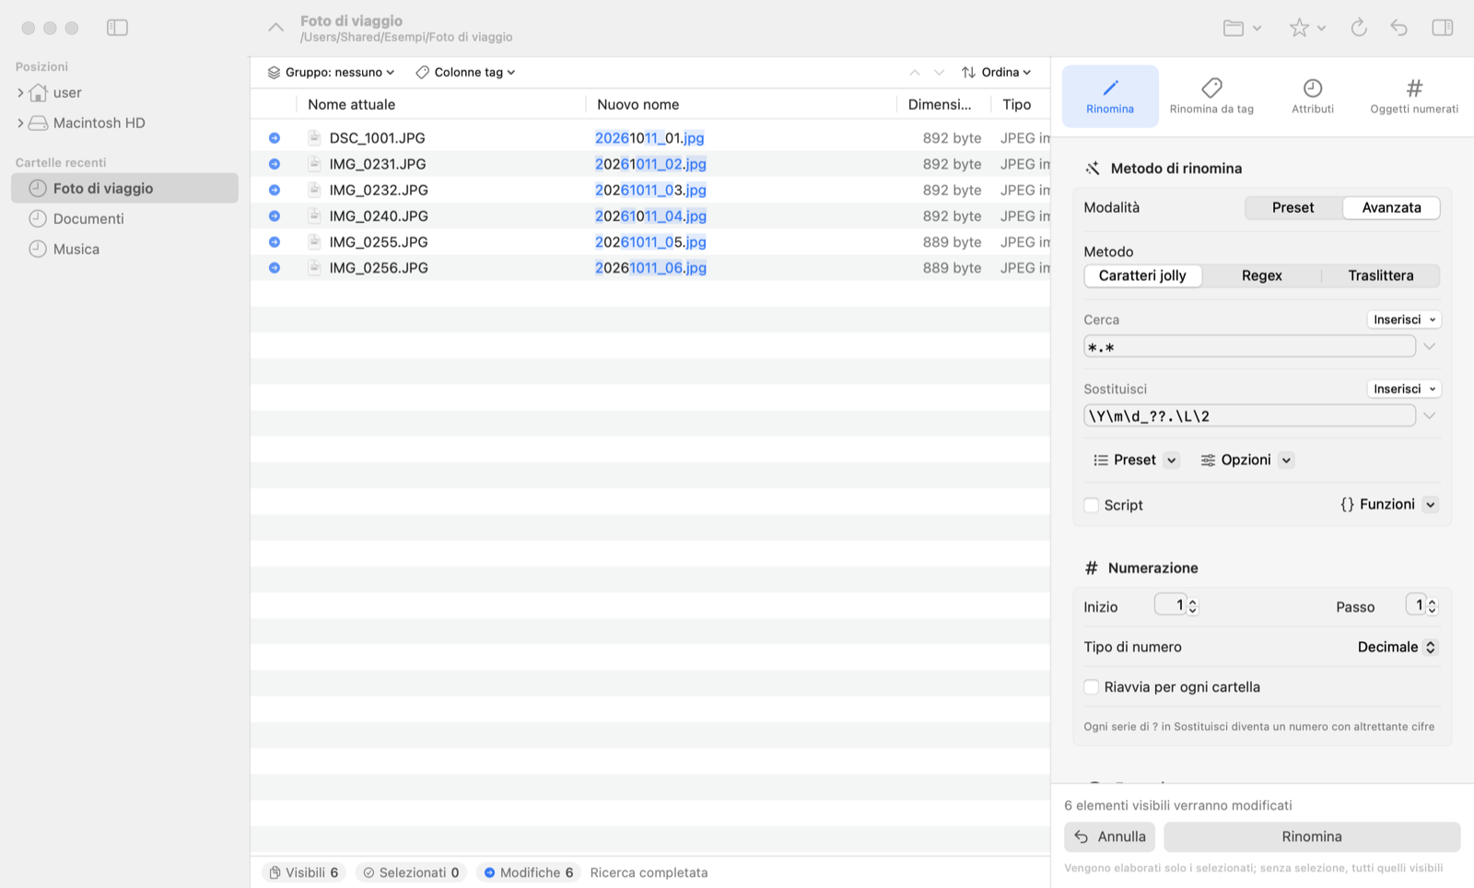Go to parent folder chevron
1474x888 pixels.
[x=275, y=28]
